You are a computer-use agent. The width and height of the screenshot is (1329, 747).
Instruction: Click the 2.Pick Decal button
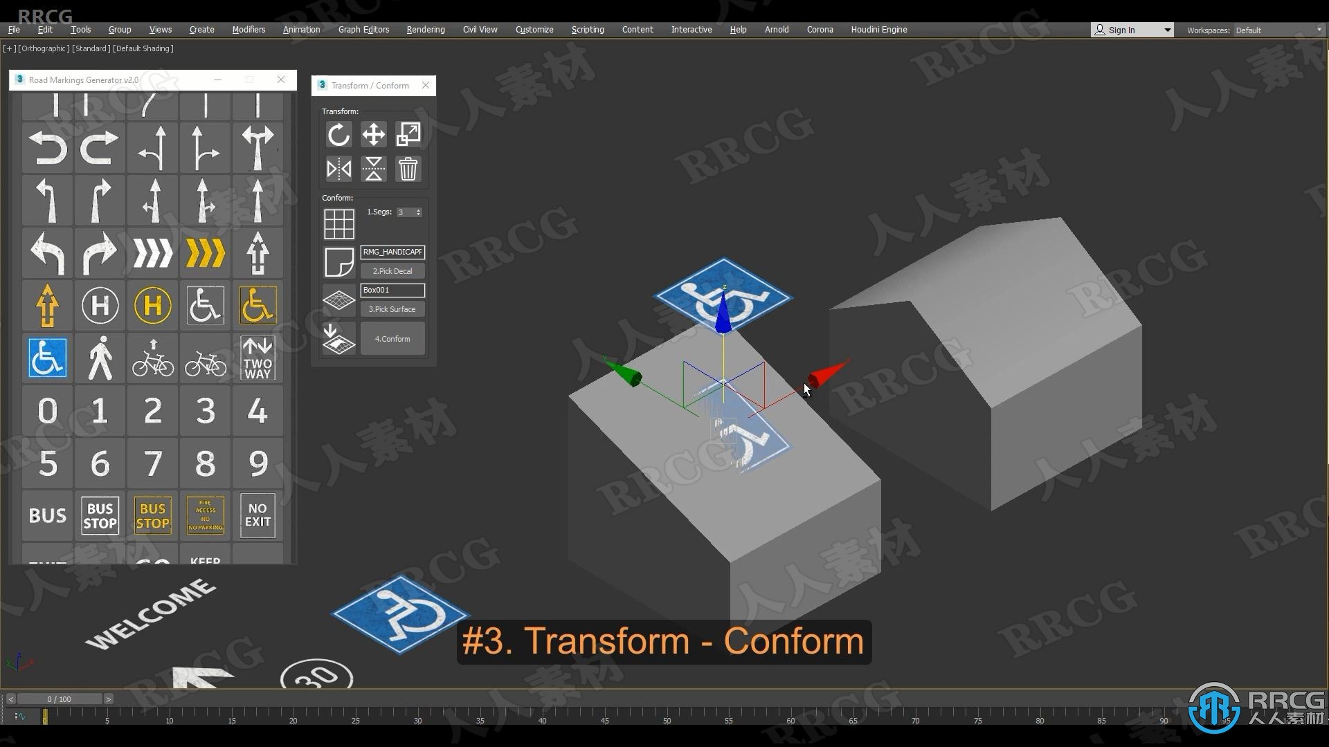[x=392, y=271]
